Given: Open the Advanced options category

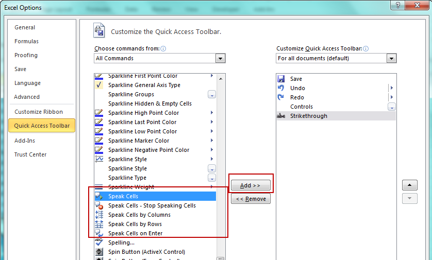Looking at the screenshot, I should pos(42,97).
